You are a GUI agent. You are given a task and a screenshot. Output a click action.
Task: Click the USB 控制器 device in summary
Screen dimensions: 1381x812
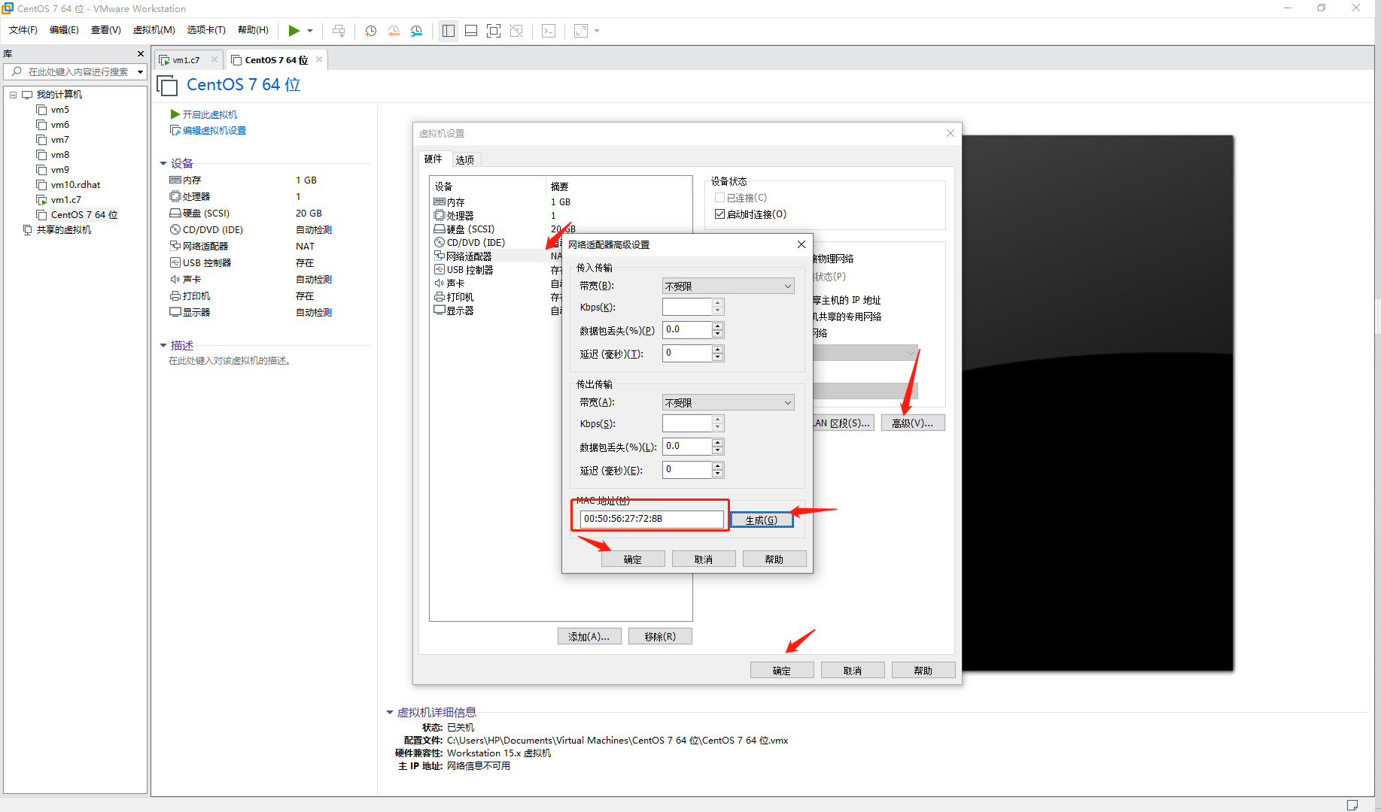(x=207, y=263)
